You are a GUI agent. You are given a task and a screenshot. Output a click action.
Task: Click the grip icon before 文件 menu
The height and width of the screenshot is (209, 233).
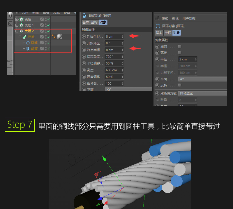pos(17,13)
